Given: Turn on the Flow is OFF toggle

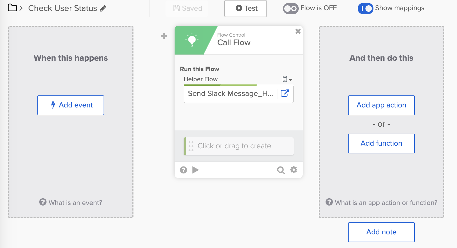Looking at the screenshot, I should point(290,8).
